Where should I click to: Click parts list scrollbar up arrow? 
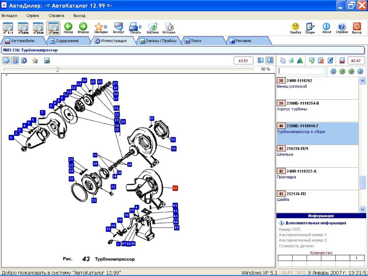(x=362, y=81)
